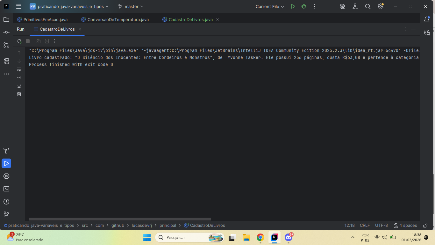The width and height of the screenshot is (435, 245).
Task: Toggle soft-wrap in the console
Action: 19,69
